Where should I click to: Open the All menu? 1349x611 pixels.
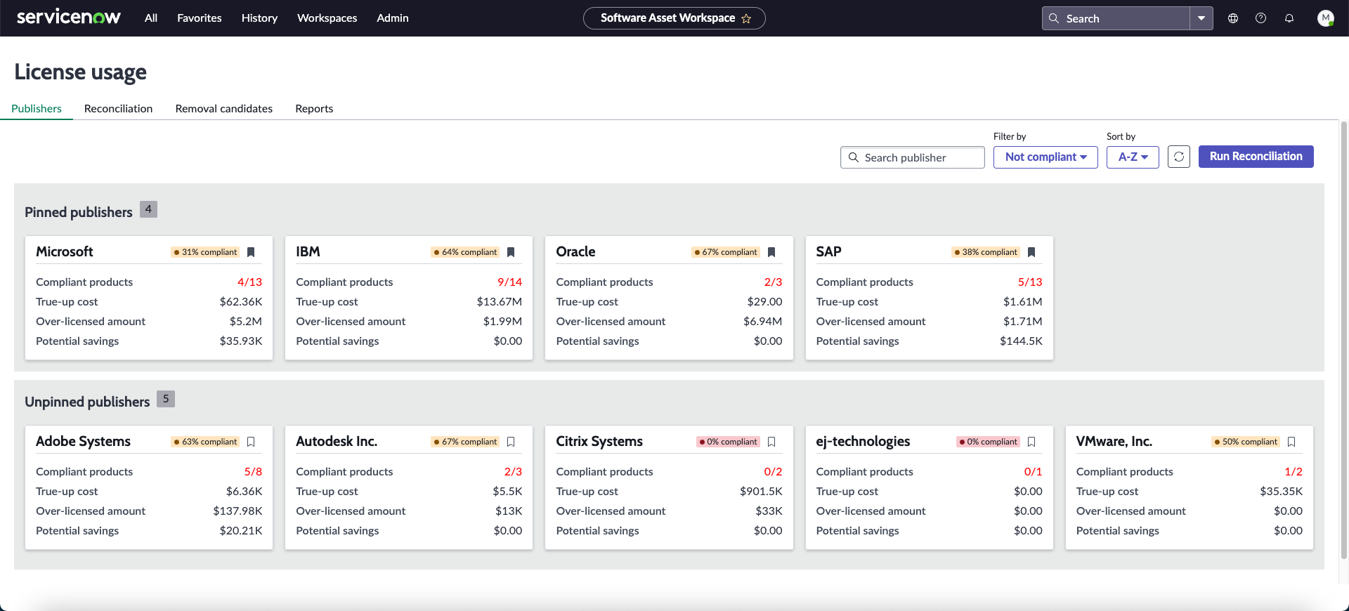coord(151,18)
